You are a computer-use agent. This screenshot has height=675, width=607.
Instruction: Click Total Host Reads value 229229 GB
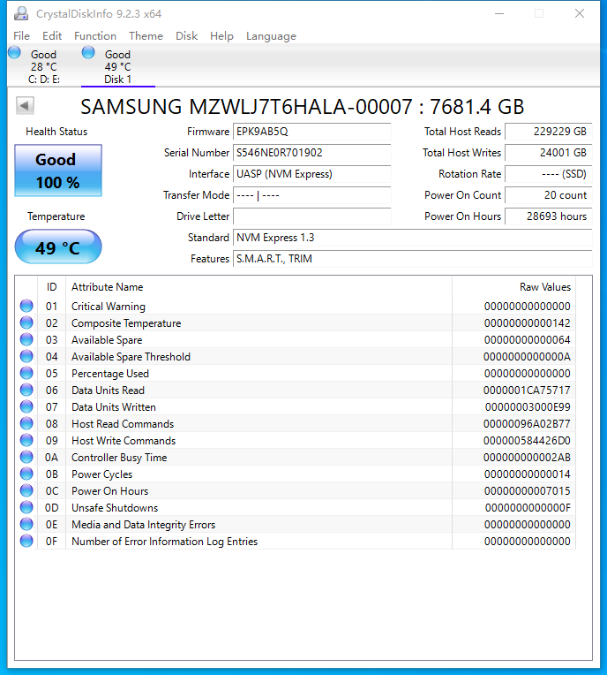pyautogui.click(x=549, y=132)
